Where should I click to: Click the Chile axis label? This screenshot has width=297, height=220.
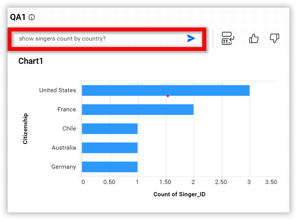point(69,129)
